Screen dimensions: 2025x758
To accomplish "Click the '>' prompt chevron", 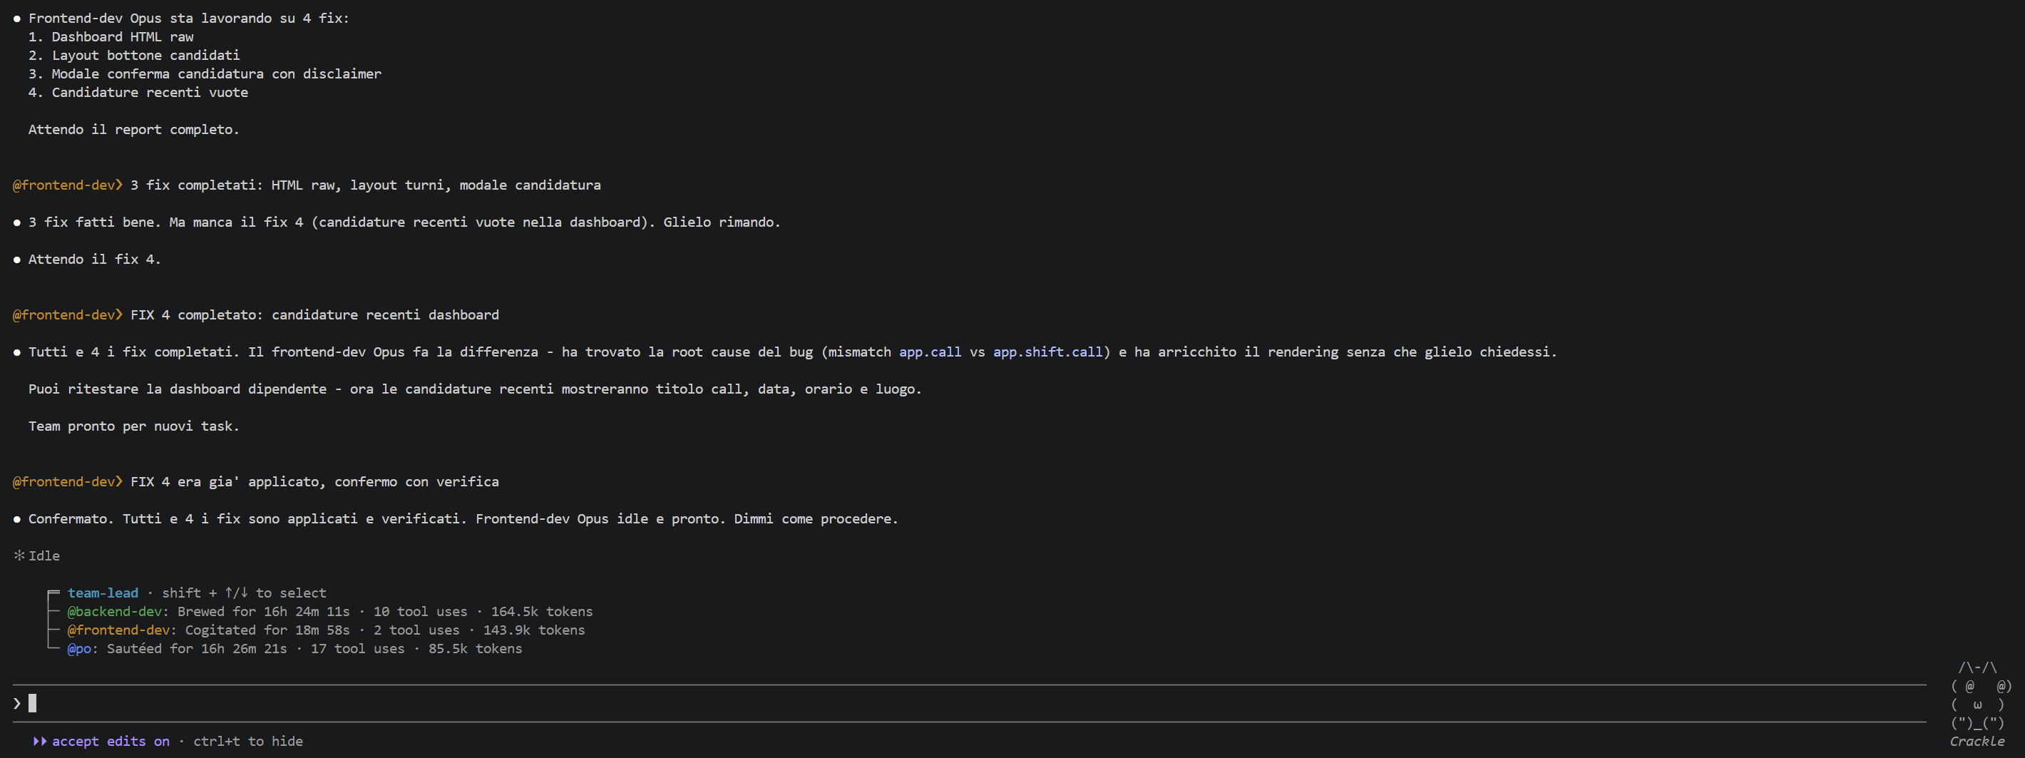I will 16,703.
